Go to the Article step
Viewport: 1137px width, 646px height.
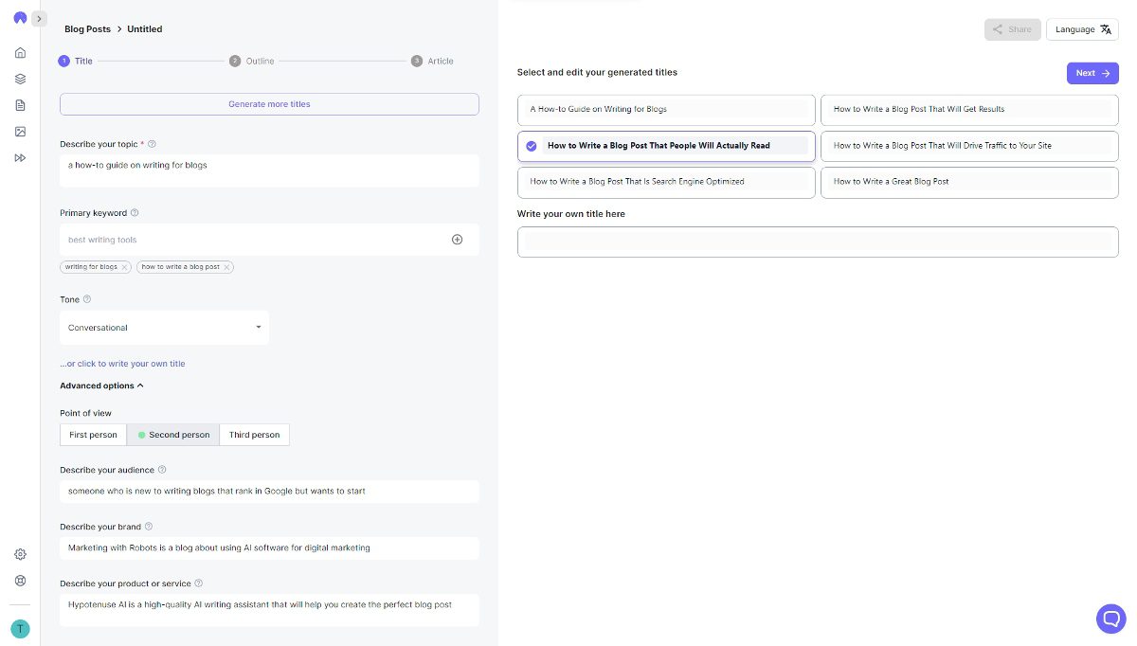click(433, 61)
